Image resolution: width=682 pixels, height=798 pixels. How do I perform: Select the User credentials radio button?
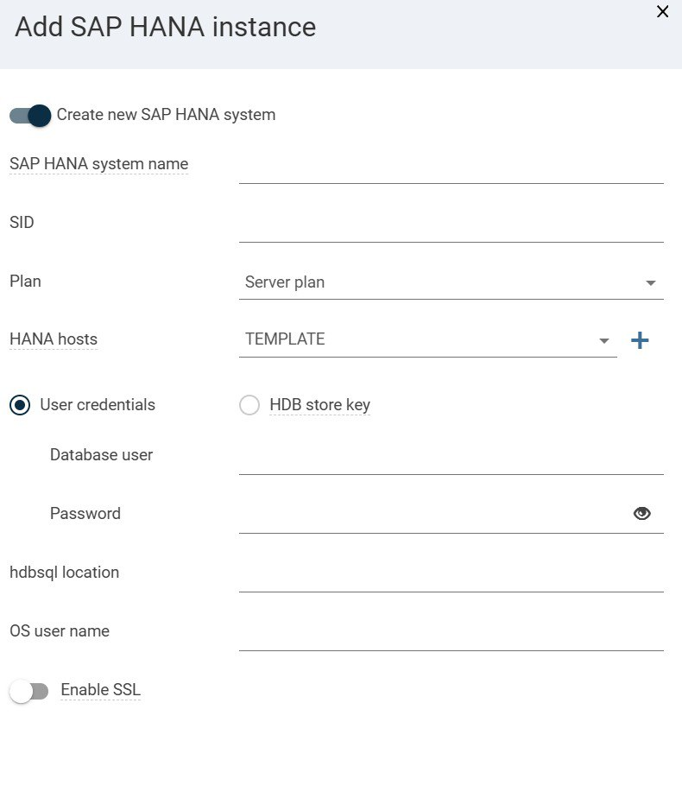pos(20,405)
